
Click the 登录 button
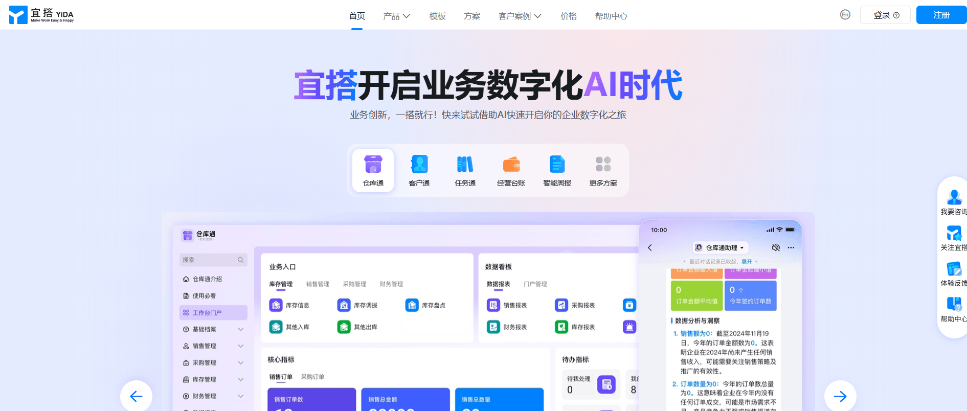[885, 15]
